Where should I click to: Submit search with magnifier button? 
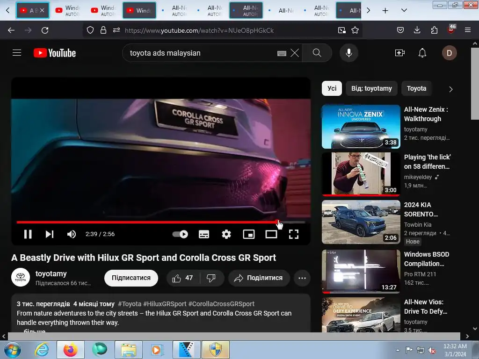317,53
